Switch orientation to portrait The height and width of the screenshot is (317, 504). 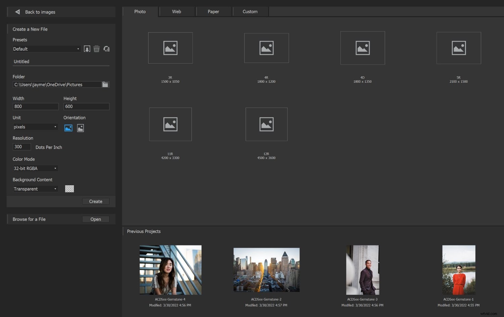(x=80, y=128)
